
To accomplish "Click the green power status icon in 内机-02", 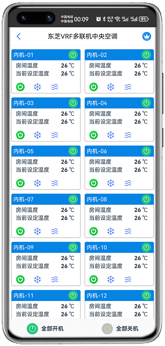I will (x=94, y=87).
